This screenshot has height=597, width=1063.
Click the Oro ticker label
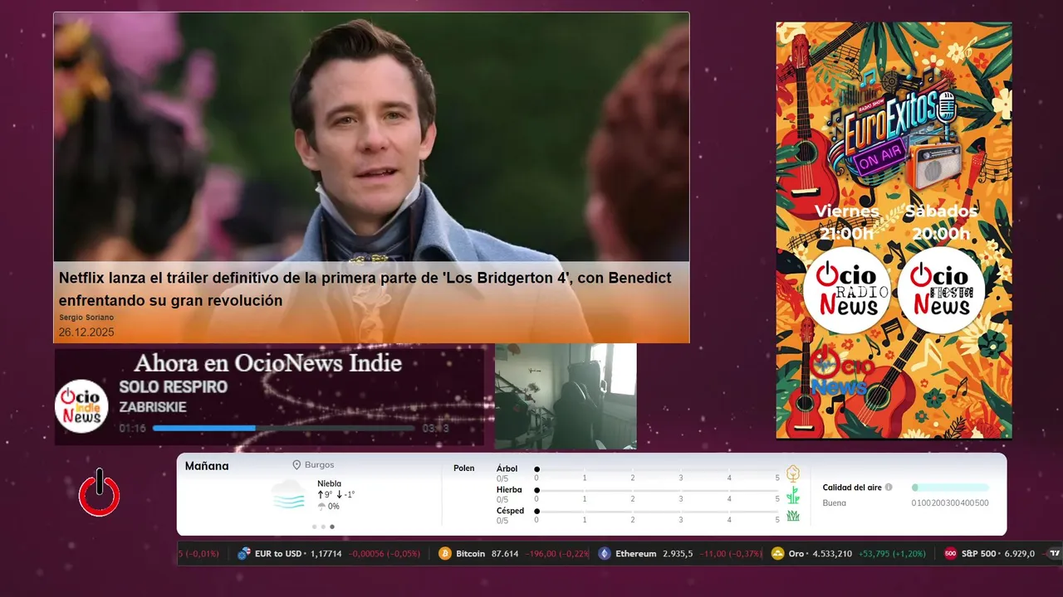click(796, 554)
